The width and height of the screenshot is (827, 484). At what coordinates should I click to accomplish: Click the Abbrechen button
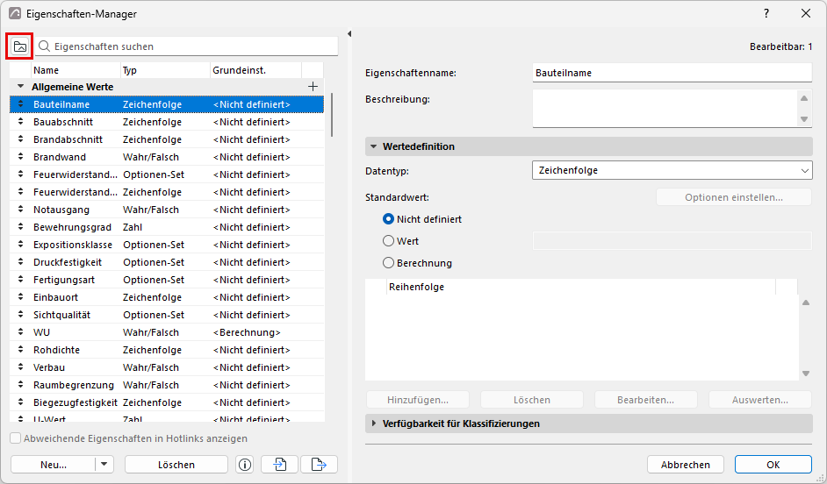click(x=685, y=465)
